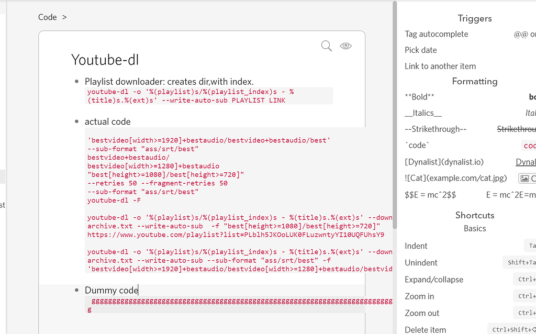Open the Code breadcrumb link
The image size is (536, 334).
[x=48, y=17]
